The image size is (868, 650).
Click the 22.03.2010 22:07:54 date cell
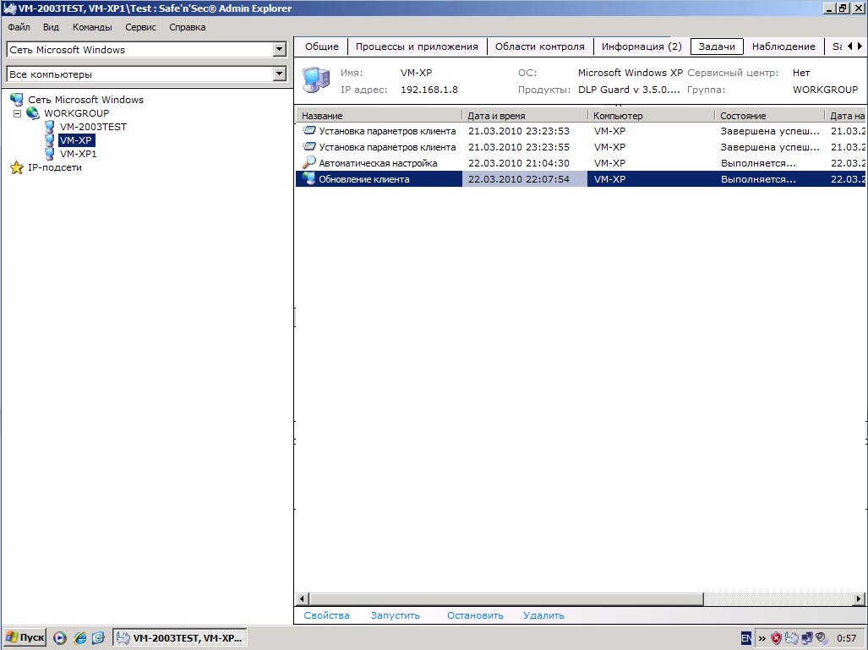525,179
